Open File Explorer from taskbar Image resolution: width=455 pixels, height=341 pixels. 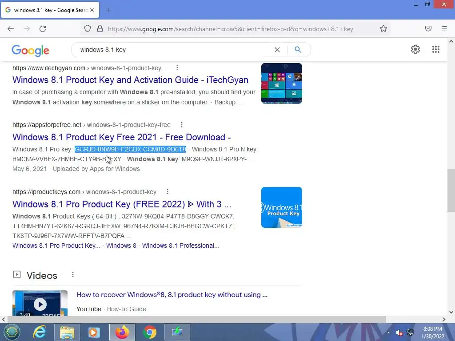tap(67, 332)
